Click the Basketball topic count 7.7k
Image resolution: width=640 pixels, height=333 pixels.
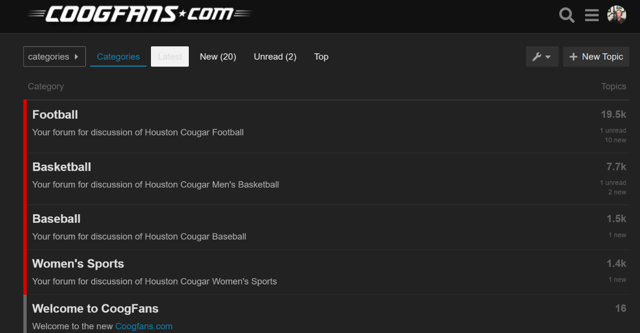pyautogui.click(x=616, y=167)
